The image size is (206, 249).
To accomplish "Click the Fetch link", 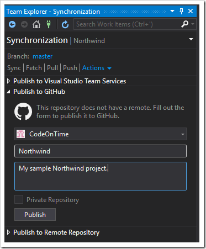I will pos(34,68).
